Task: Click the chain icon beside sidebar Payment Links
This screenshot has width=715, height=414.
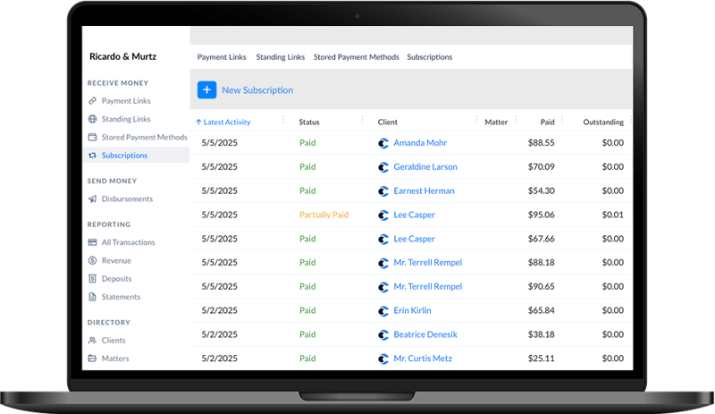Action: click(93, 101)
